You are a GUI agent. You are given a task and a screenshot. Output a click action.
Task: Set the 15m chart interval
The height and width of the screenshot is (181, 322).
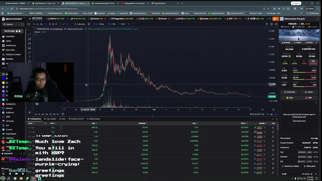pyautogui.click(x=46, y=24)
